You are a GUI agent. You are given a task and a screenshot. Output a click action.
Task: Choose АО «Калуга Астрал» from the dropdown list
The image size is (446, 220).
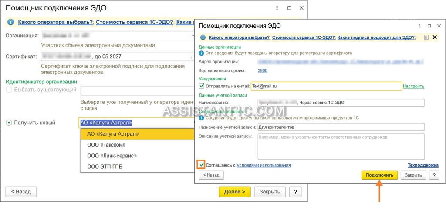click(137, 134)
